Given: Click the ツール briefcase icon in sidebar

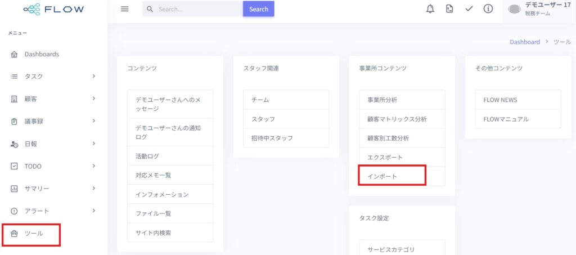Looking at the screenshot, I should (x=14, y=233).
